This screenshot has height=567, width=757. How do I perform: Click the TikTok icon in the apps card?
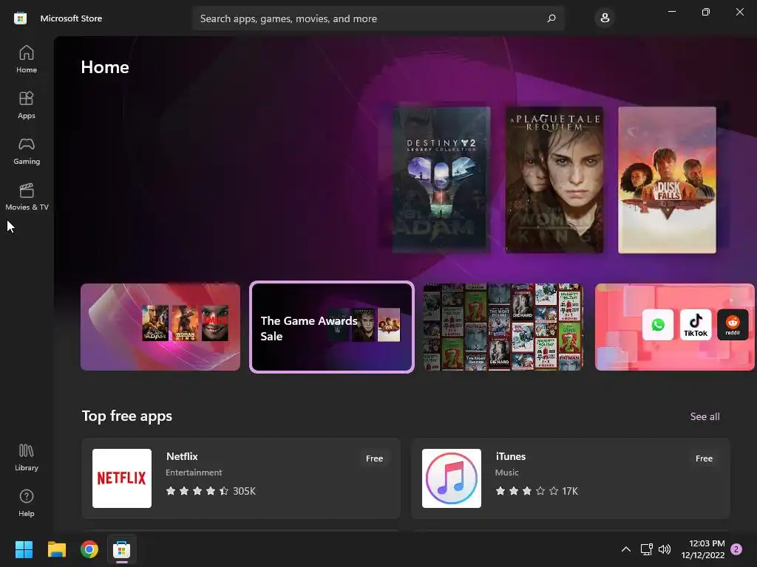(x=696, y=325)
